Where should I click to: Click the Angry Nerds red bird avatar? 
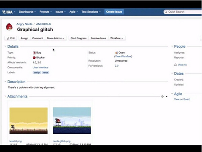tap(9, 27)
